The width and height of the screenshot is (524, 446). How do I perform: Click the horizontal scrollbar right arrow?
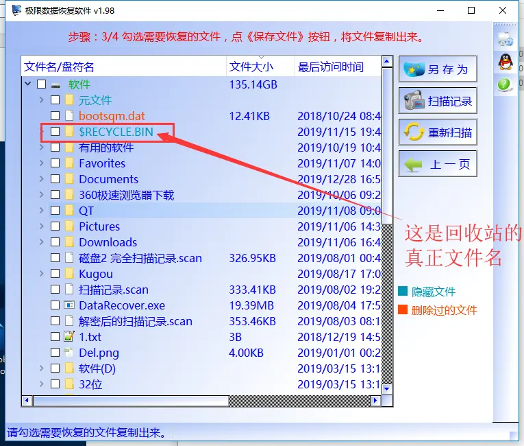375,401
